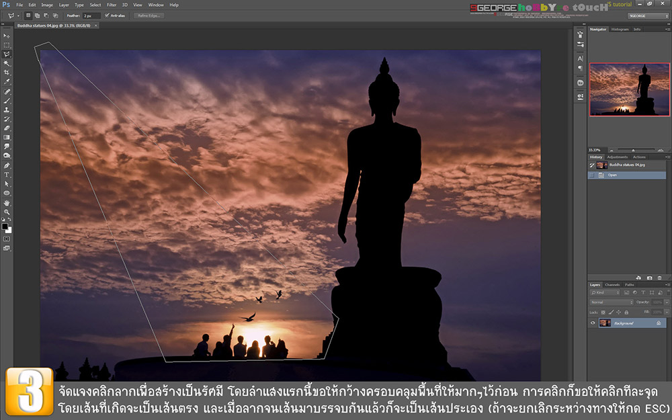This screenshot has width=672, height=420.
Task: Select Intersect with selection mode
Action: (x=55, y=15)
